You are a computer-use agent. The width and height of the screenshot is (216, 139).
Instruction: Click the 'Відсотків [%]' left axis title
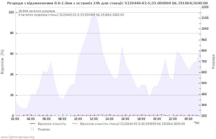click(3, 62)
